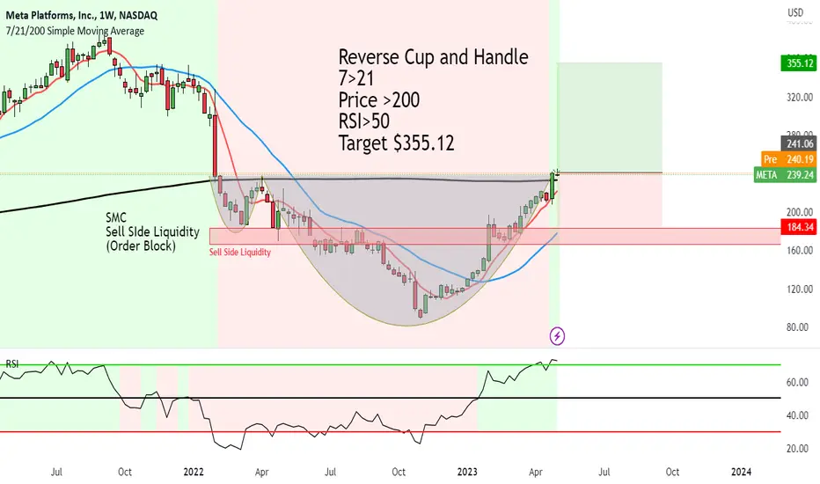The image size is (820, 484).
Task: Click the red Sell Side Liquidity label
Action: pos(240,253)
